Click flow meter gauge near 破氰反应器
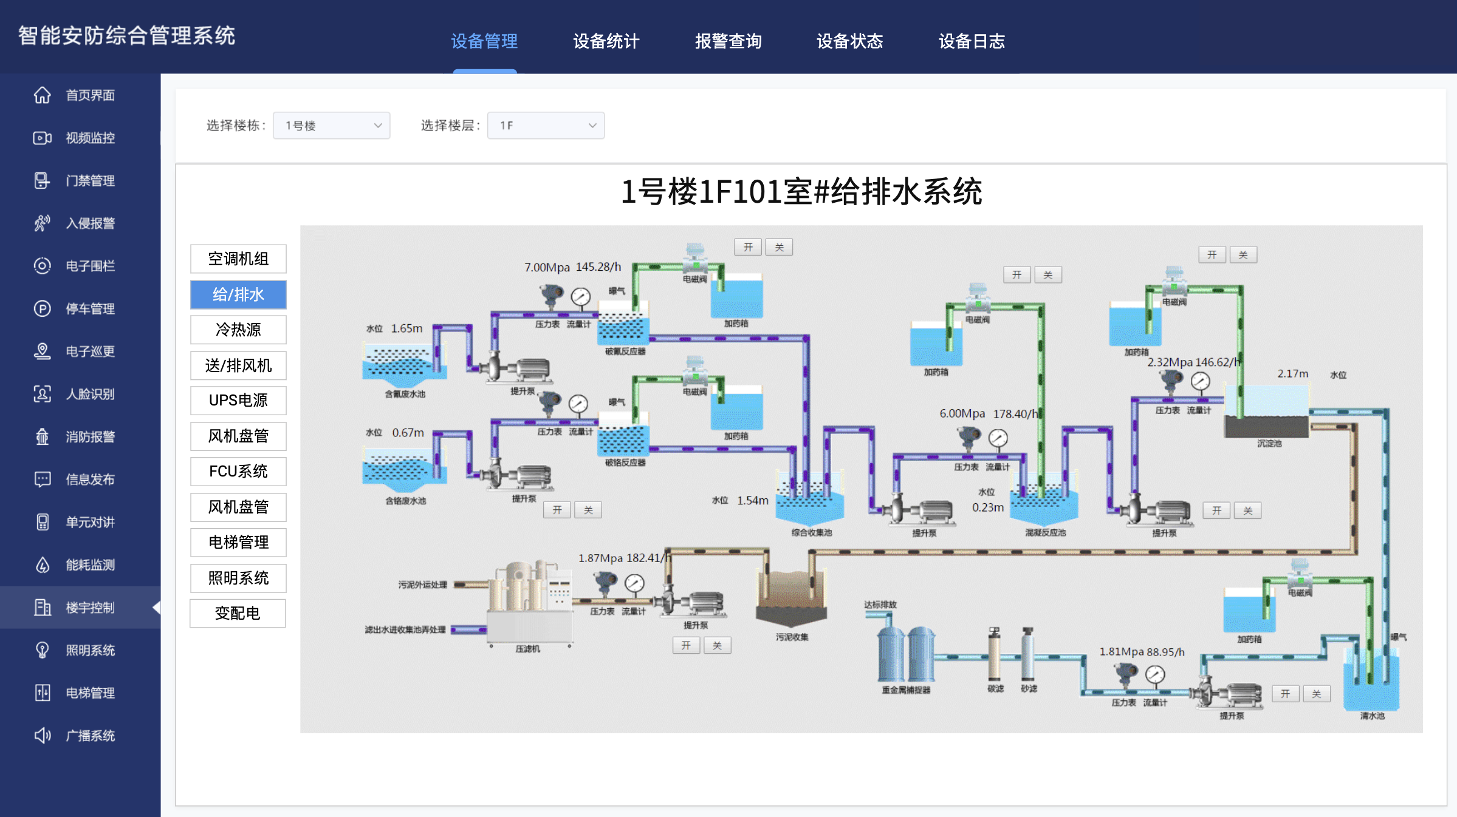 (580, 296)
